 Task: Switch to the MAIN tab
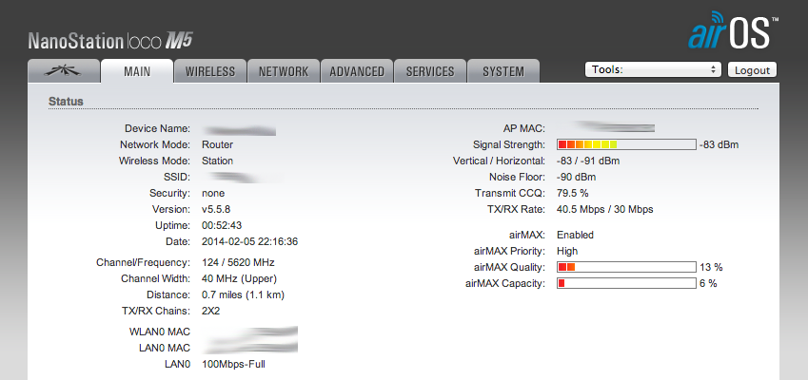137,71
